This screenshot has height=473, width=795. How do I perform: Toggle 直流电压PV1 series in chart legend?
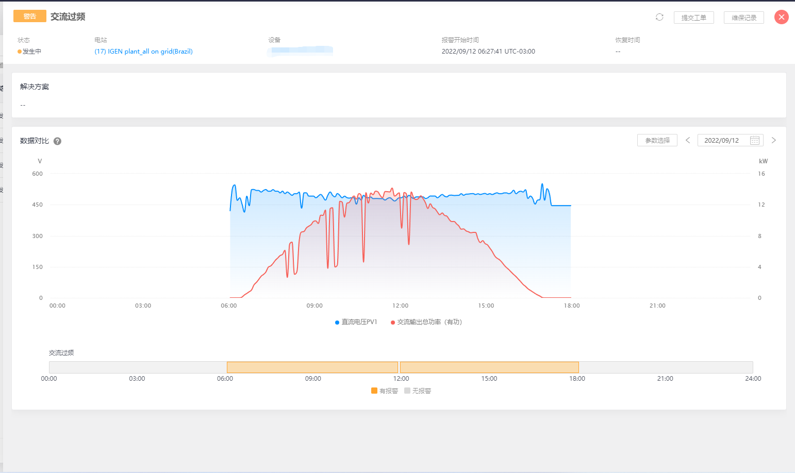356,322
